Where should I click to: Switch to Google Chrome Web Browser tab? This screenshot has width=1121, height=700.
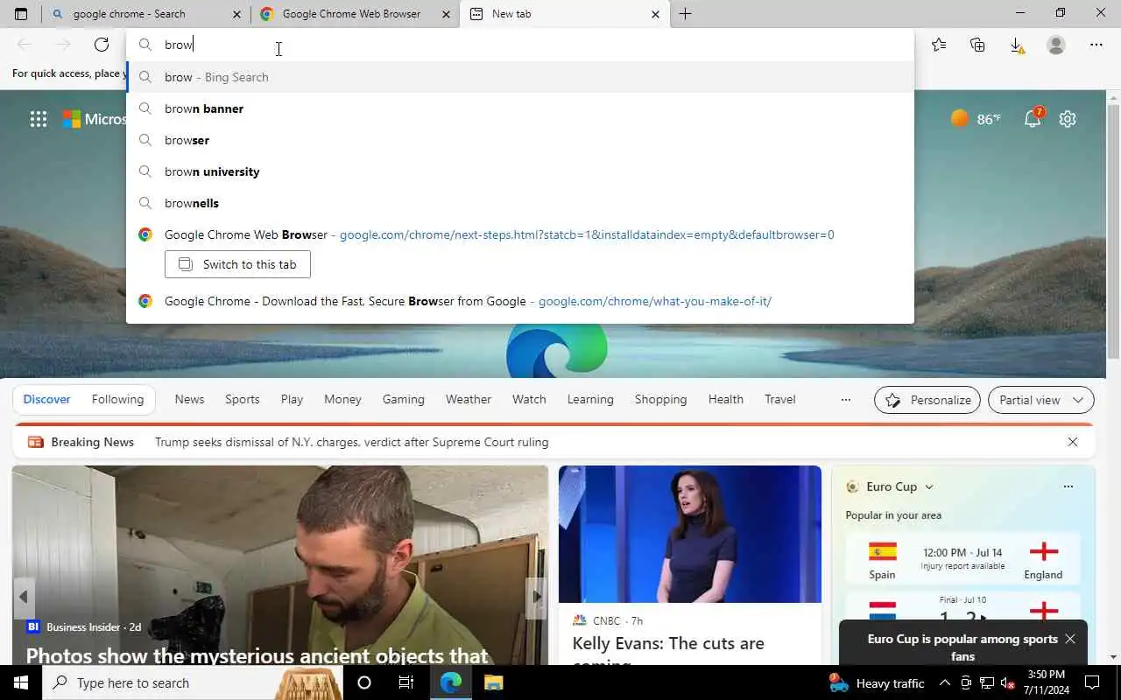click(x=355, y=14)
